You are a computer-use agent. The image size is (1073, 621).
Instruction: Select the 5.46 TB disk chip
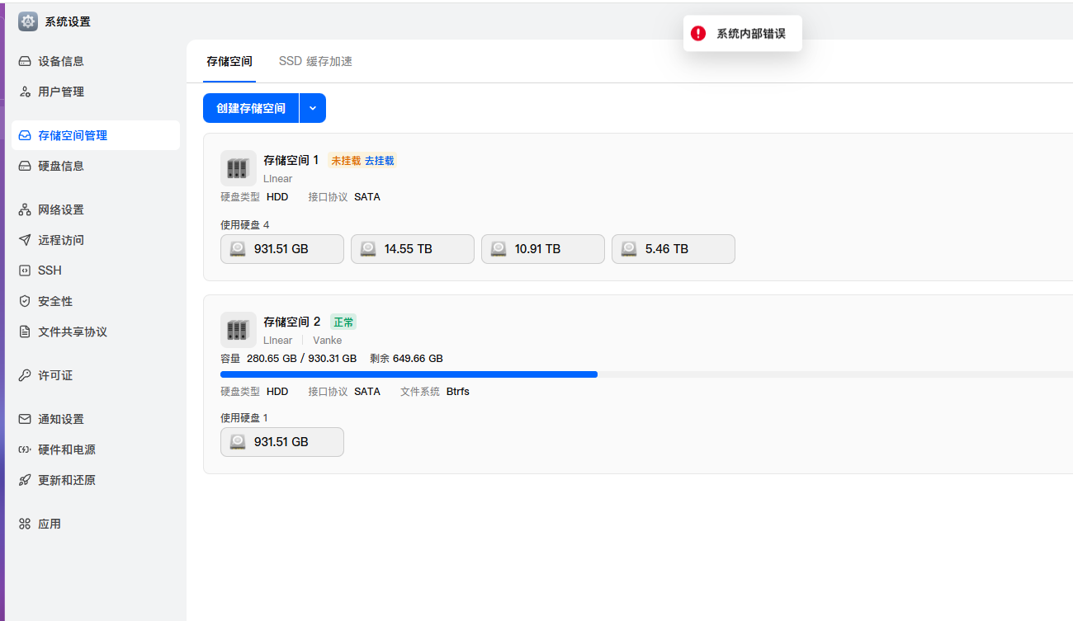(674, 249)
